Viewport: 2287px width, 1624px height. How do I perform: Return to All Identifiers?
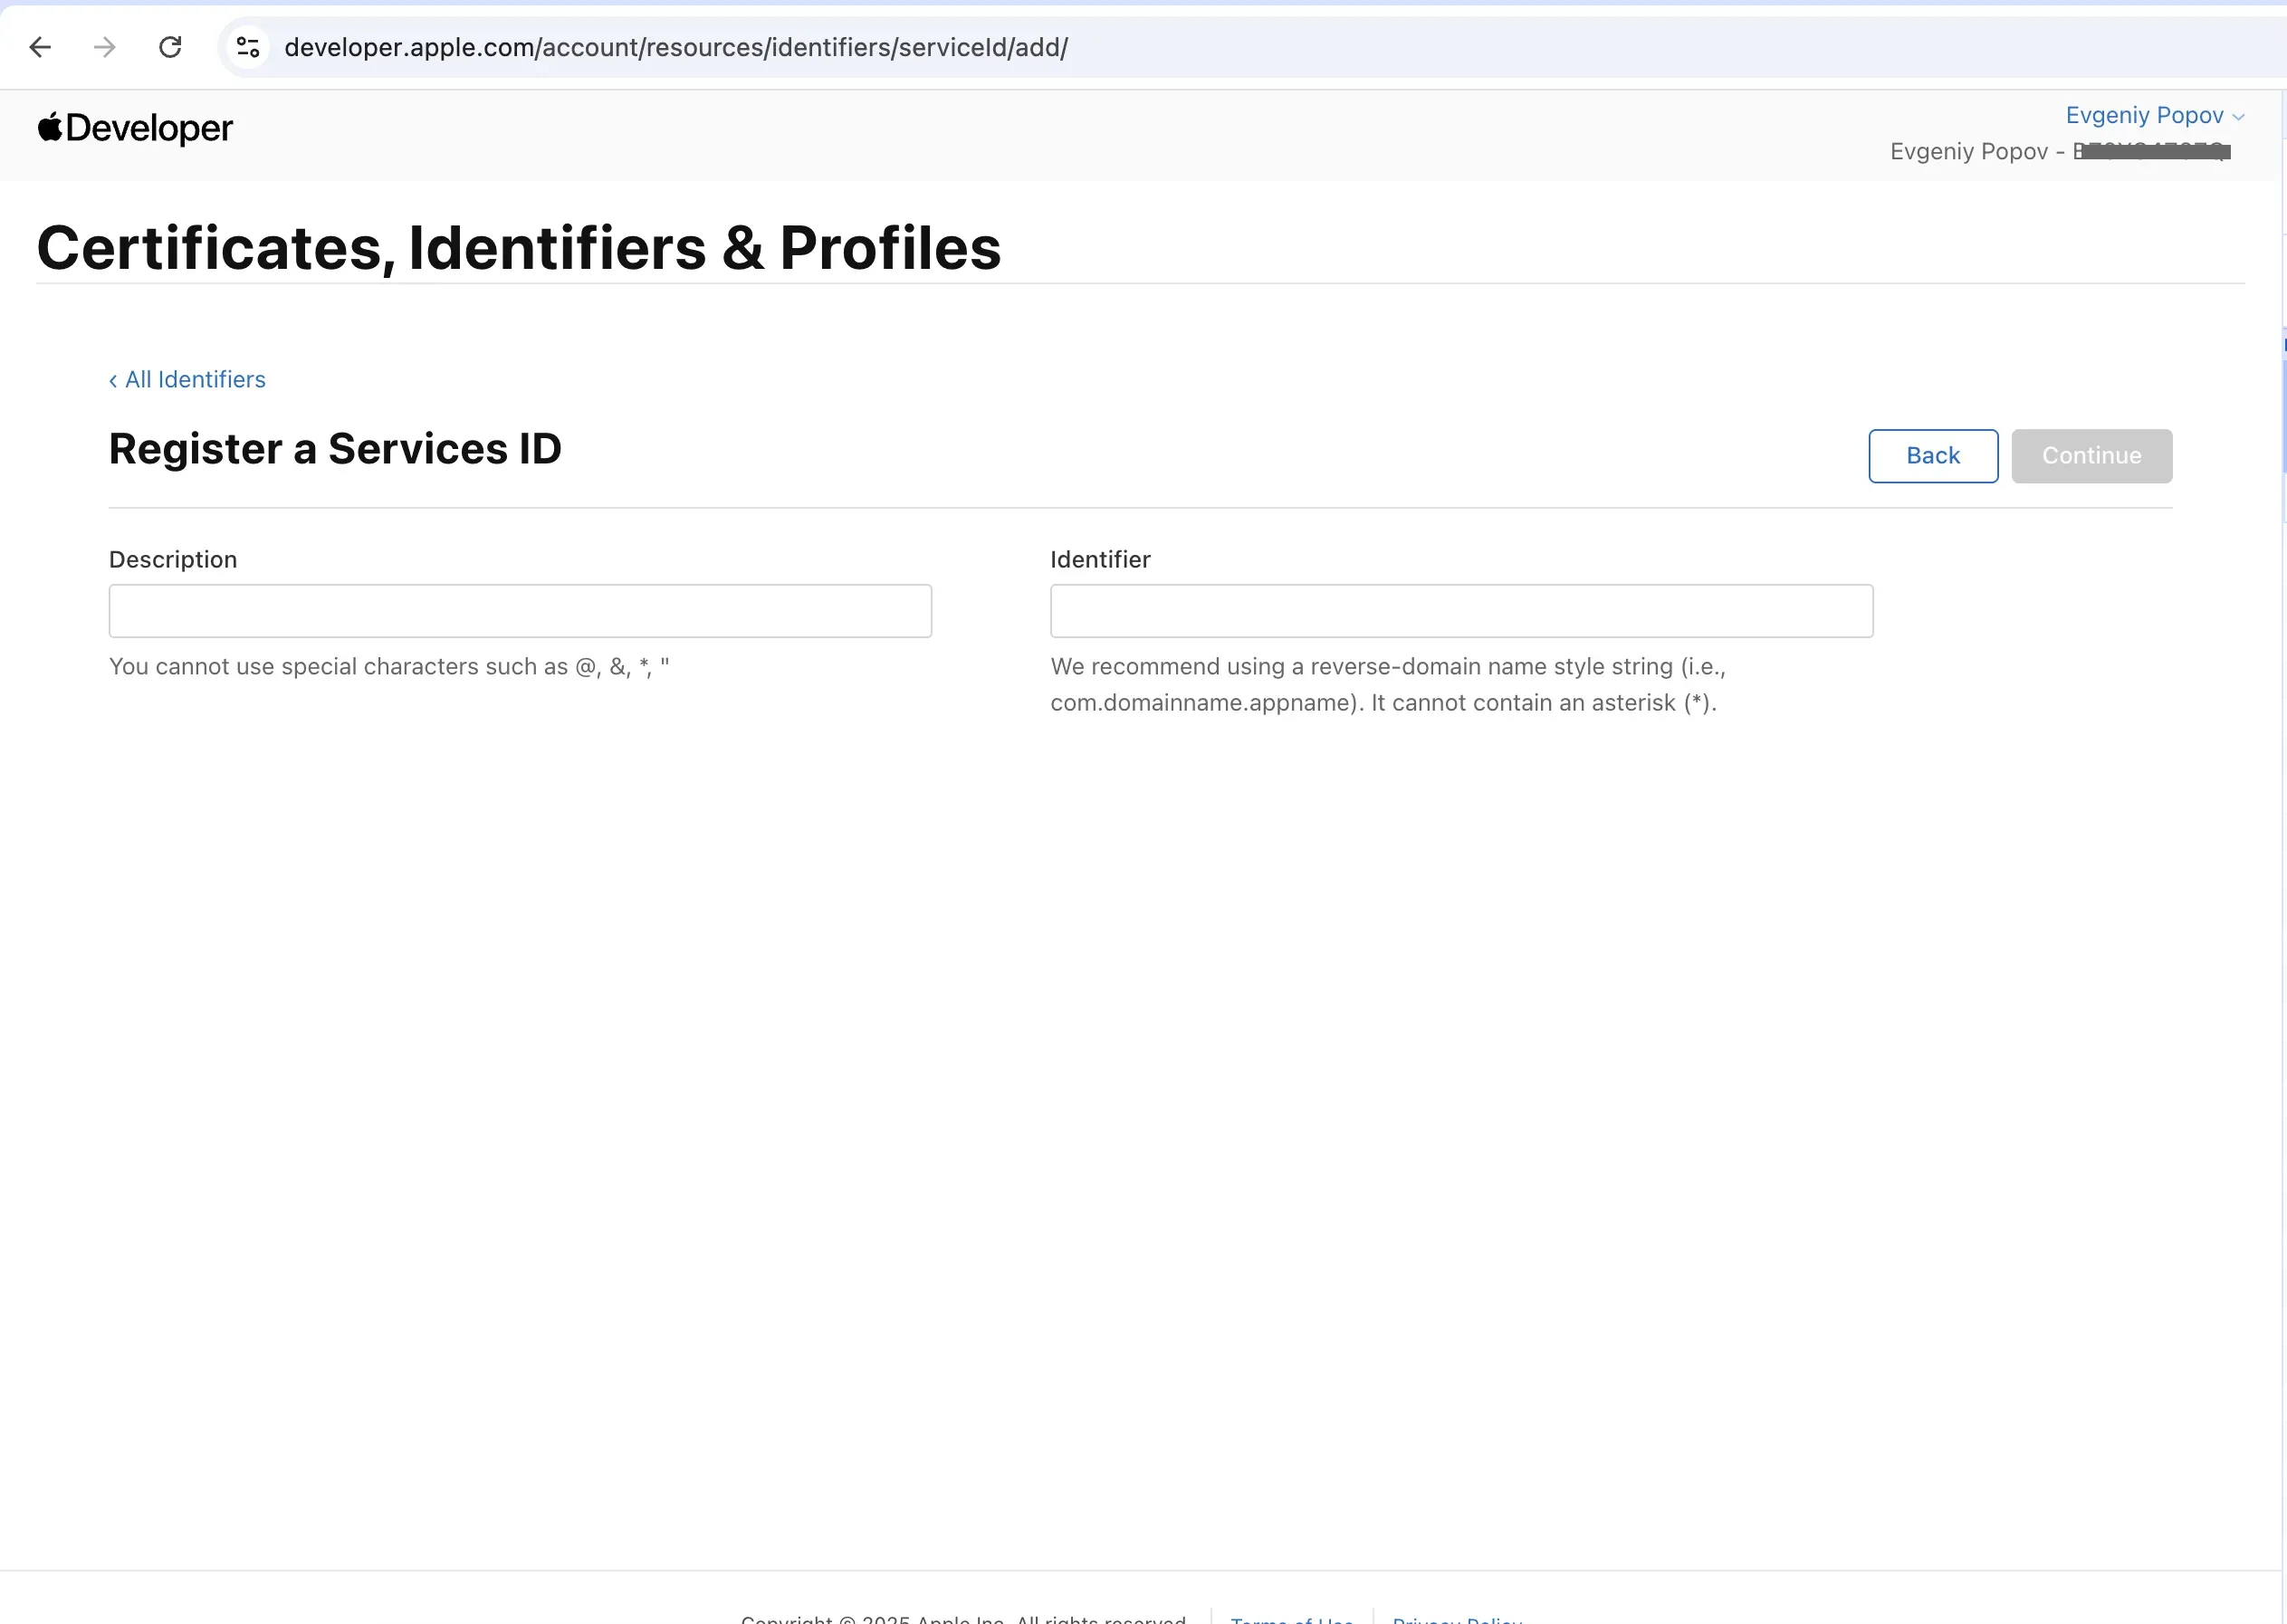coord(187,380)
